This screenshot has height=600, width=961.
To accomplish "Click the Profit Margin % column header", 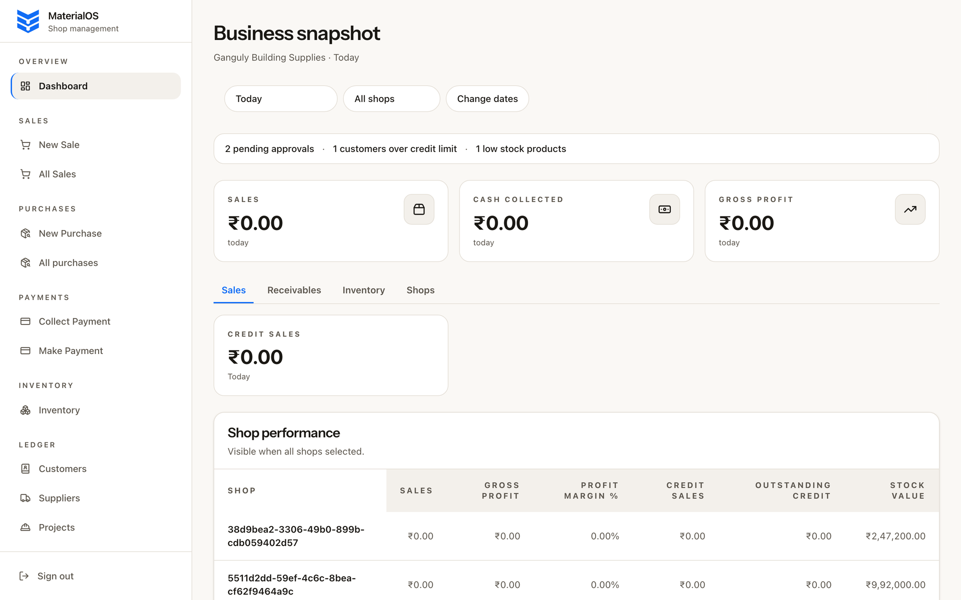I will [x=591, y=490].
